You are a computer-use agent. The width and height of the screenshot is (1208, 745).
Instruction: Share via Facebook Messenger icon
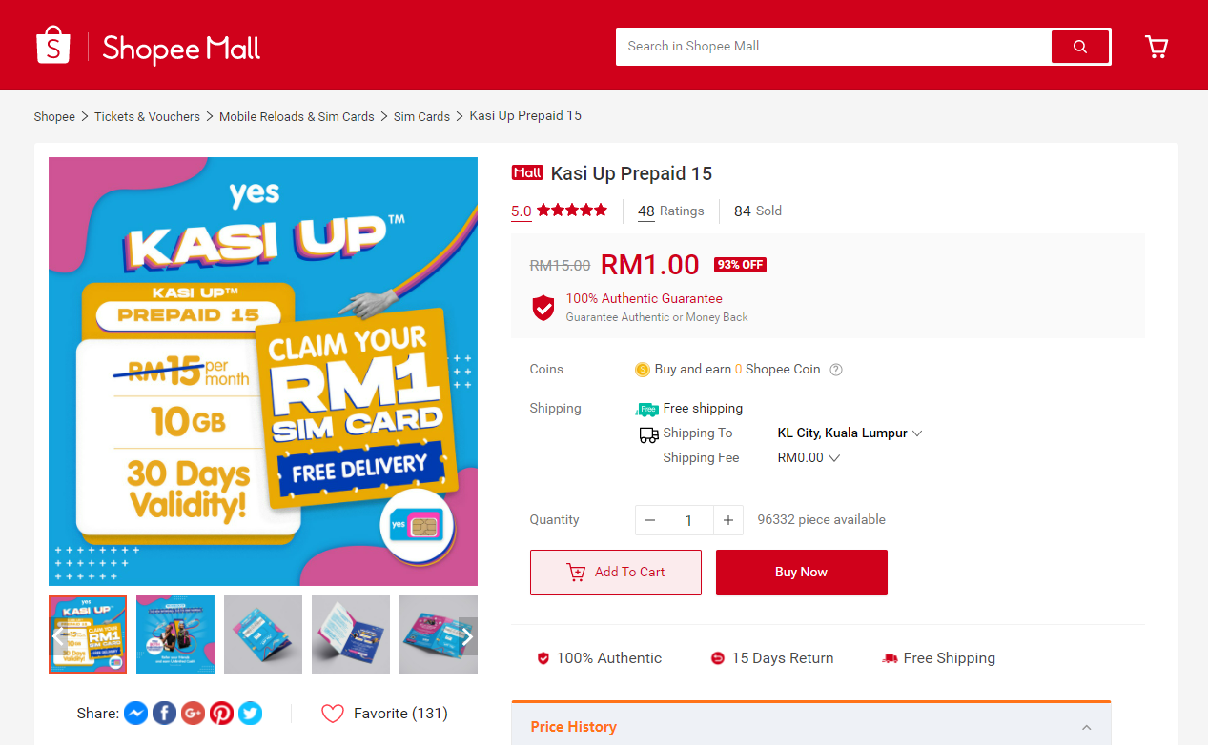pyautogui.click(x=136, y=713)
